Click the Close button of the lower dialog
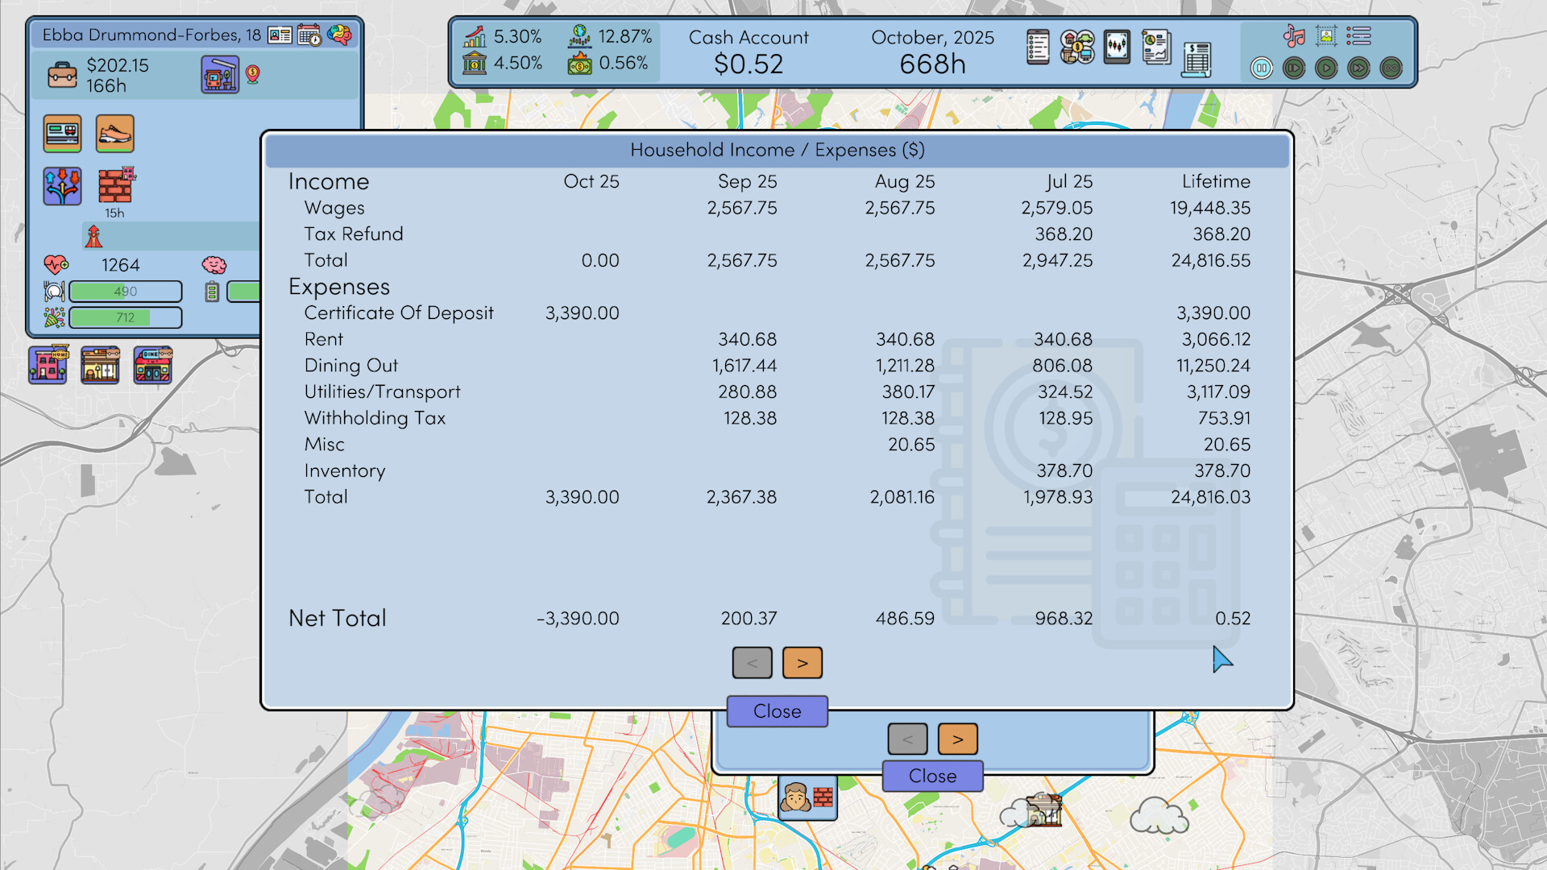The height and width of the screenshot is (870, 1547). coord(932,776)
